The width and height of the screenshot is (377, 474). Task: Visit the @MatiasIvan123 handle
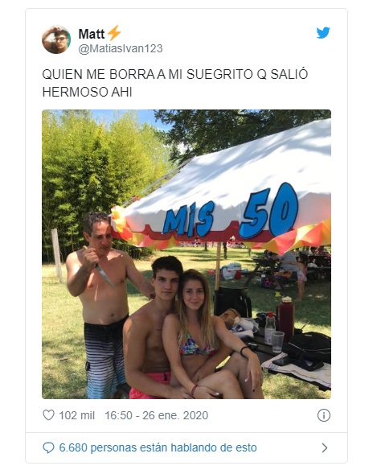tap(121, 48)
